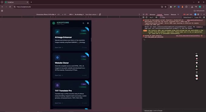Click the 'Website Cloner' card title
206x112 pixels.
[x=62, y=63]
